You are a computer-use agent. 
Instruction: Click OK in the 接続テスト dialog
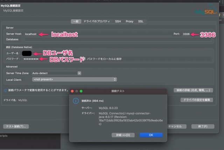tap(151, 135)
